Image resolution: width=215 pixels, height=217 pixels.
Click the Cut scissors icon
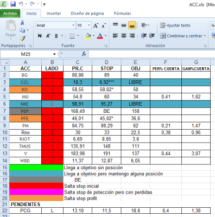[x=22, y=22]
